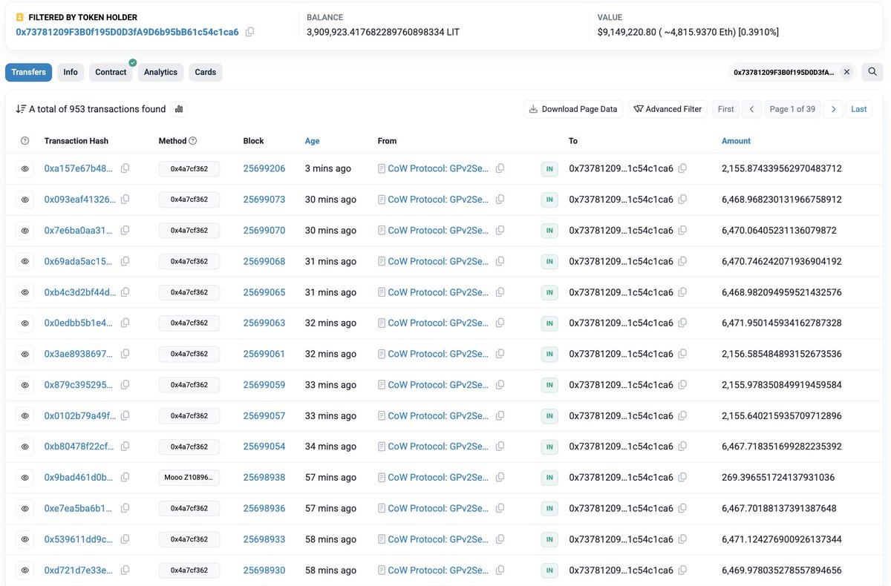This screenshot has height=586, width=891.
Task: Jump to the Last page
Action: point(859,109)
